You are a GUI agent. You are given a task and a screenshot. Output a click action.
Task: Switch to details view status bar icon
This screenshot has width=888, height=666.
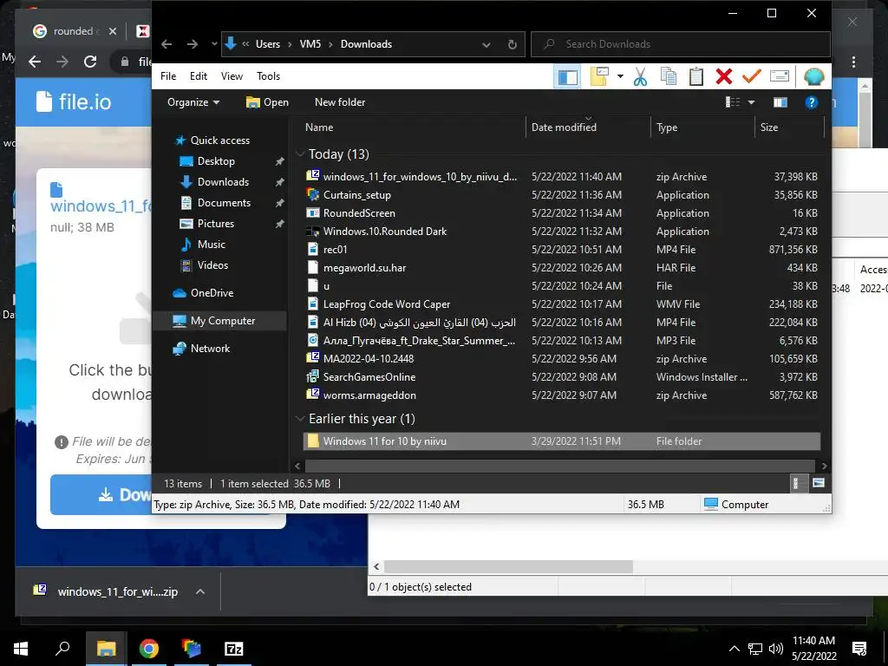[x=798, y=483]
